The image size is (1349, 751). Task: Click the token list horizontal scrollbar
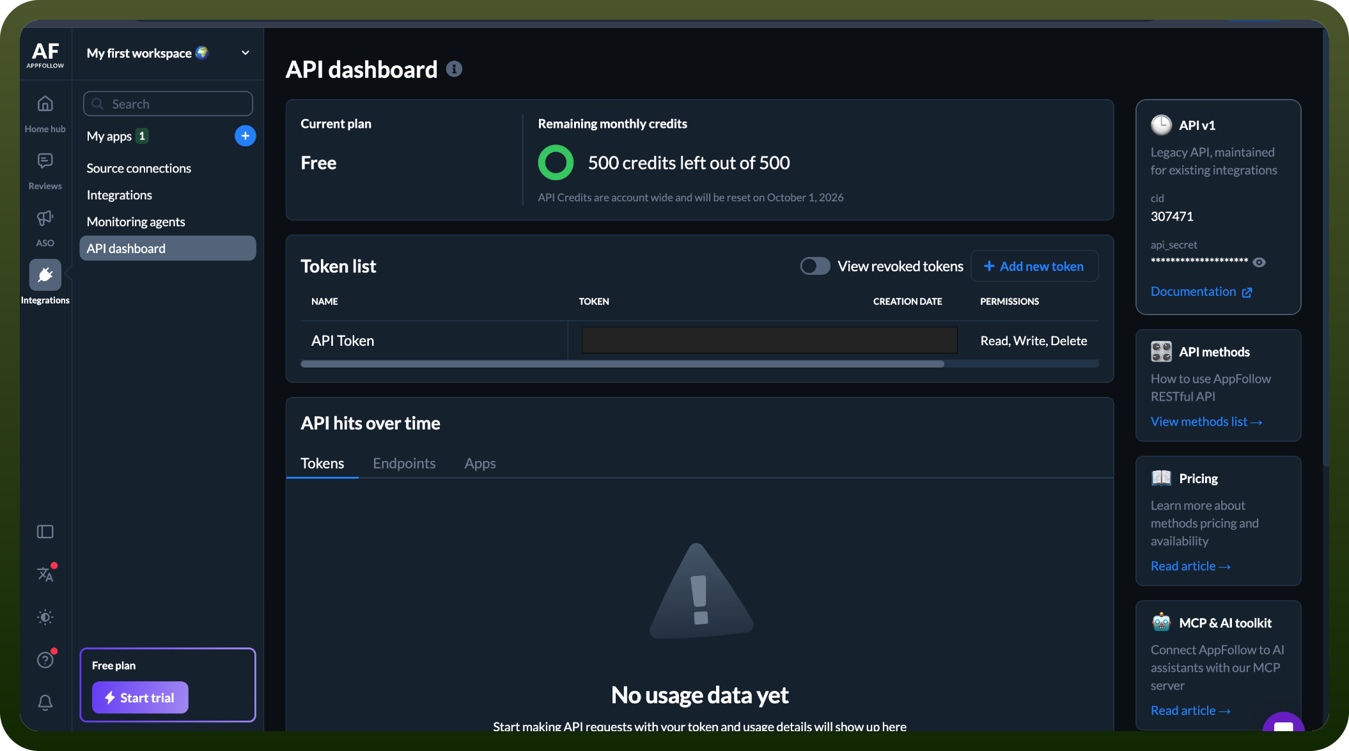[x=622, y=364]
